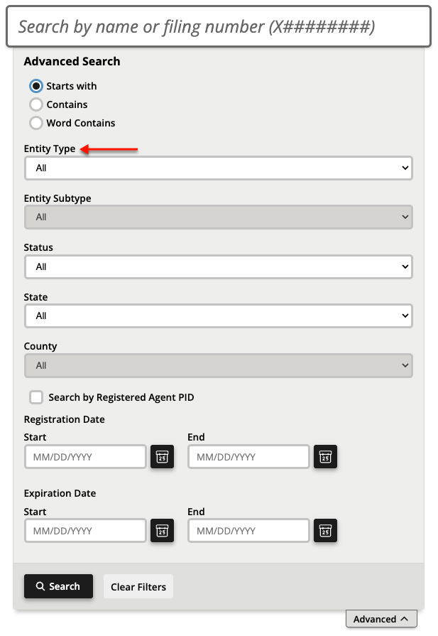
Task: Open Registration Date Start calendar picker
Action: [162, 457]
